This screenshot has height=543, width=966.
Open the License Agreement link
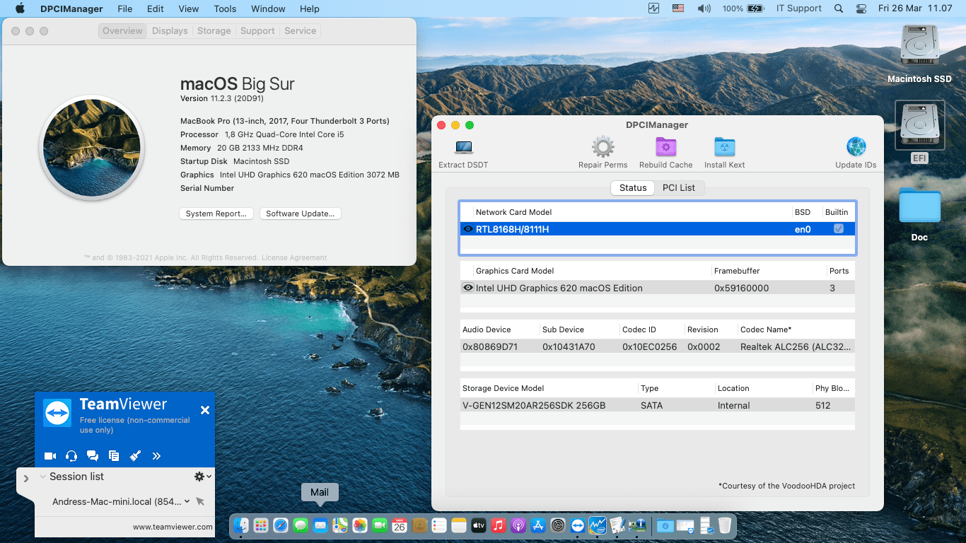294,257
